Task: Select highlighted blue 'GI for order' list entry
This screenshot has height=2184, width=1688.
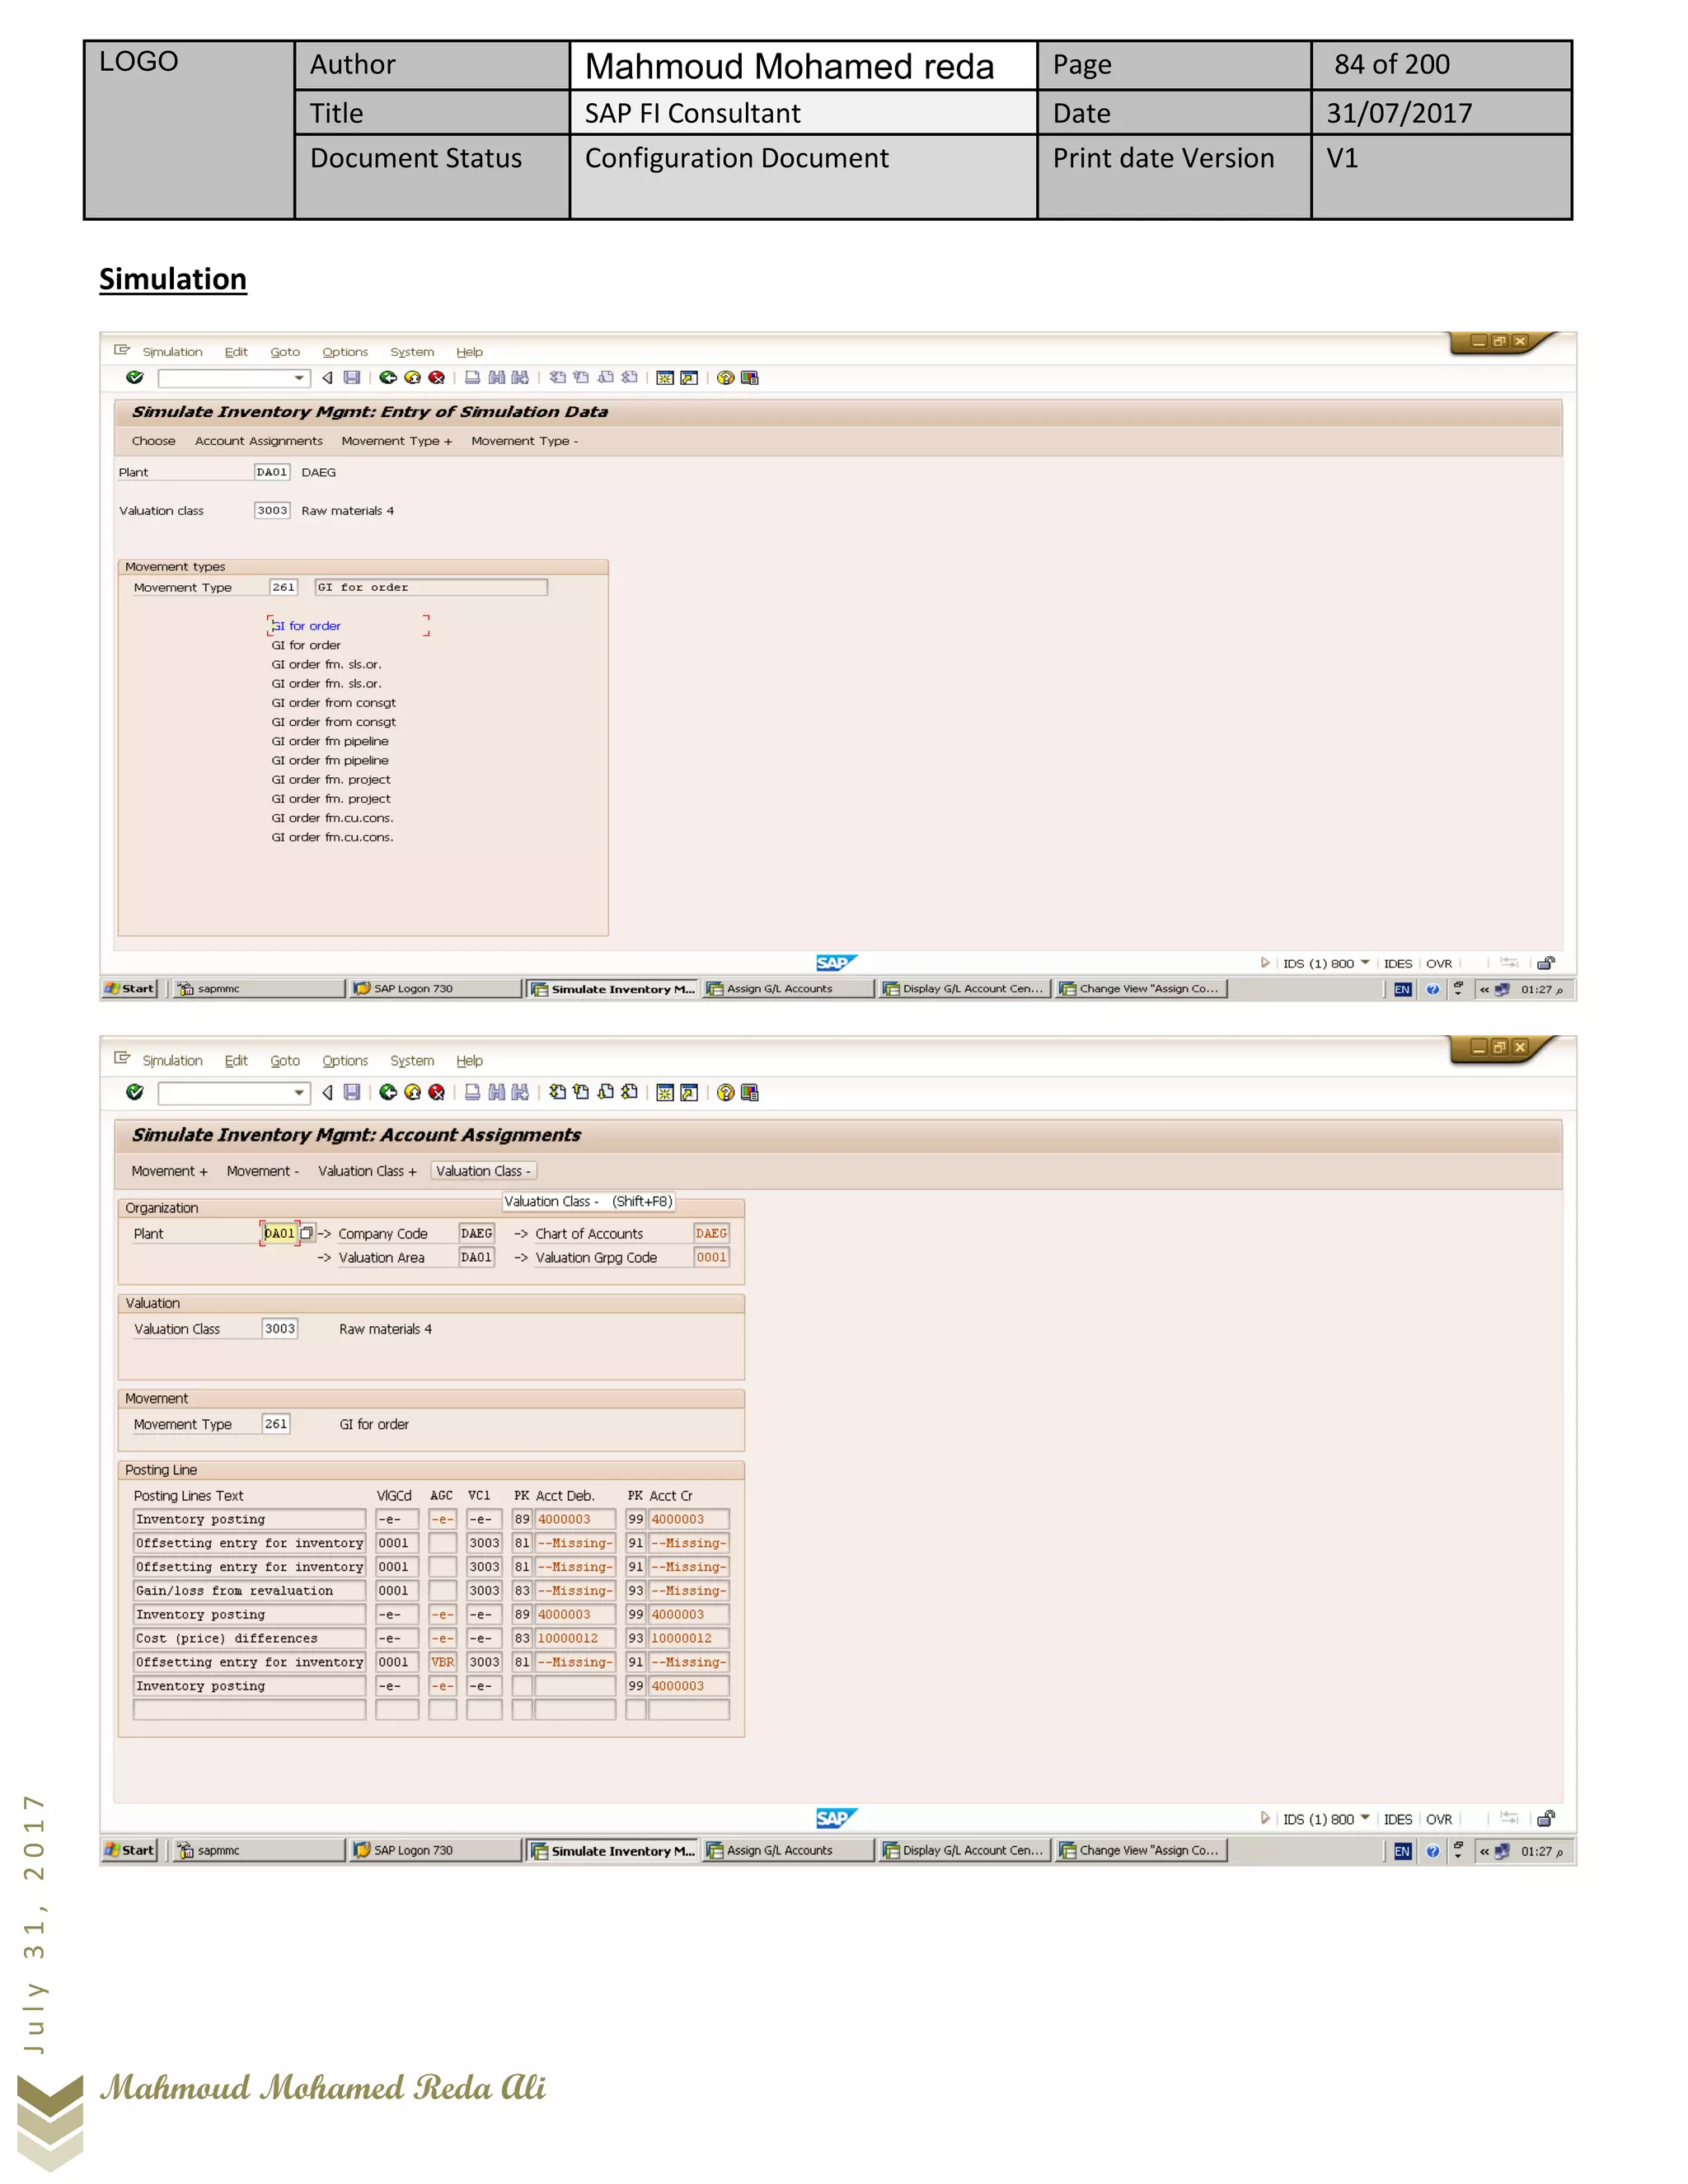Action: [x=306, y=626]
